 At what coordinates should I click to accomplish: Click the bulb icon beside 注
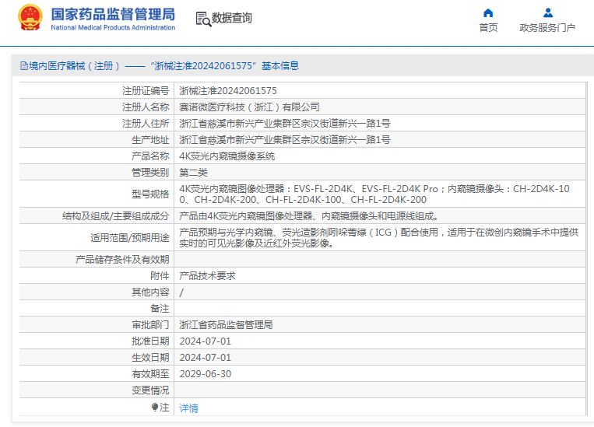(155, 407)
